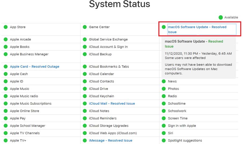Image resolution: width=243 pixels, height=144 pixels.
Task: Select the Apple School Manager label
Action: (x=28, y=126)
